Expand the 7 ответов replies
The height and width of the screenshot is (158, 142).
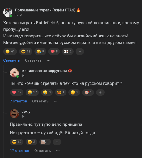coord(18,101)
